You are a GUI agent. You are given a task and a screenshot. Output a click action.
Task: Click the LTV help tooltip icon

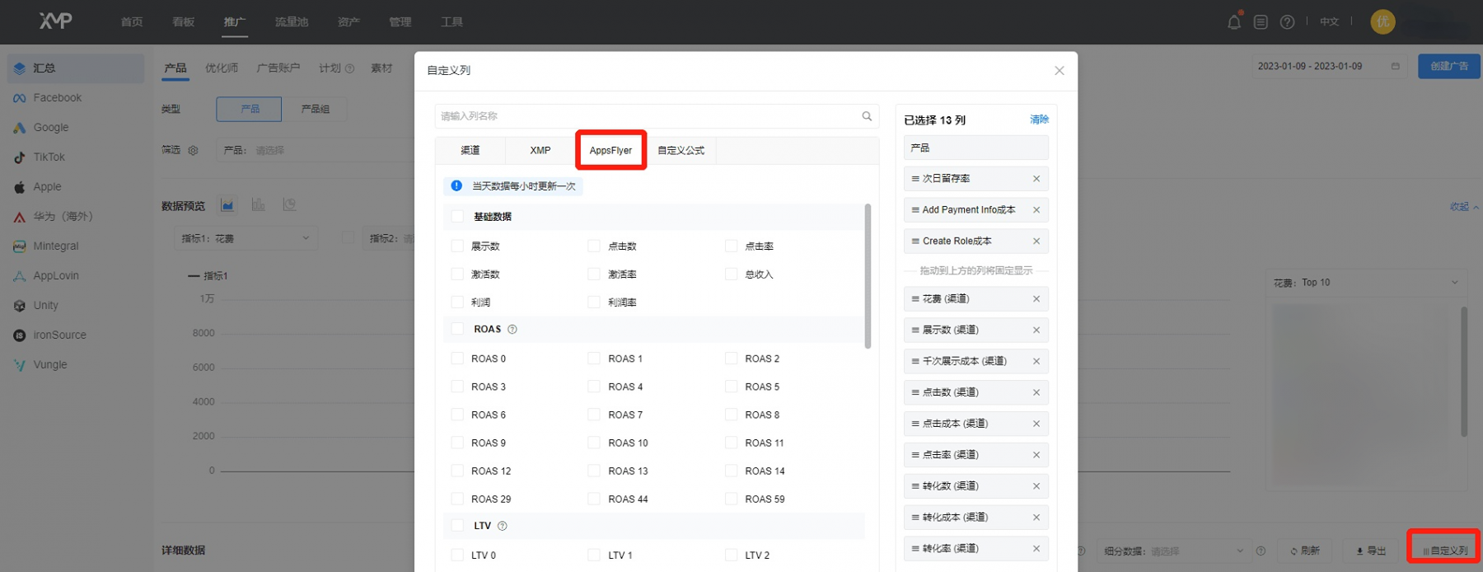coord(503,526)
